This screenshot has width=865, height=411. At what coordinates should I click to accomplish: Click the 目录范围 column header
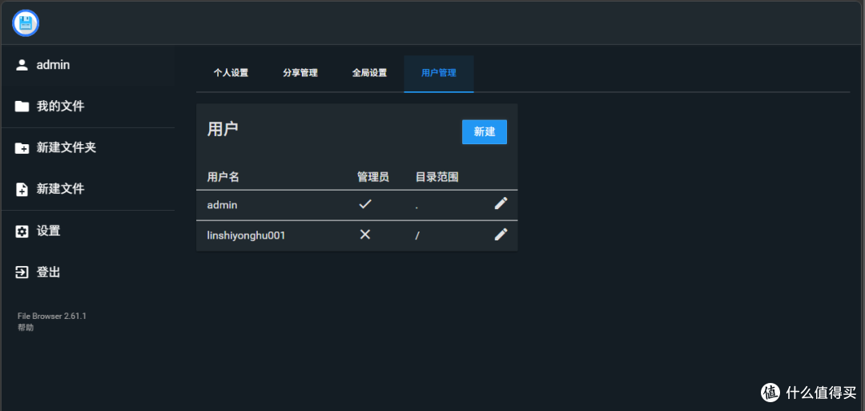point(437,177)
